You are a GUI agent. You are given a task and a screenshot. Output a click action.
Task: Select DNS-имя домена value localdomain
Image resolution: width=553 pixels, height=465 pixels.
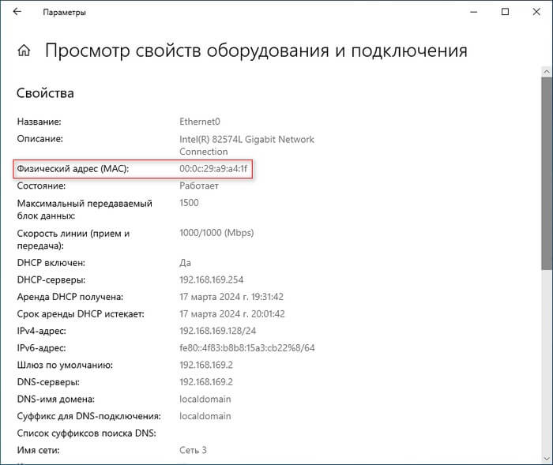(205, 399)
